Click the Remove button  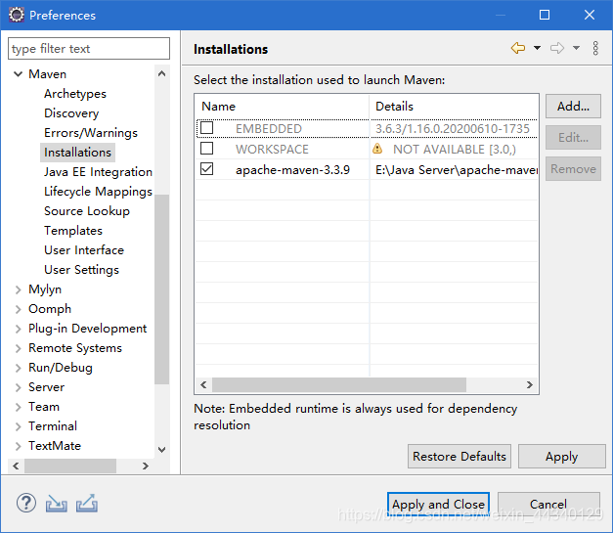click(x=573, y=168)
